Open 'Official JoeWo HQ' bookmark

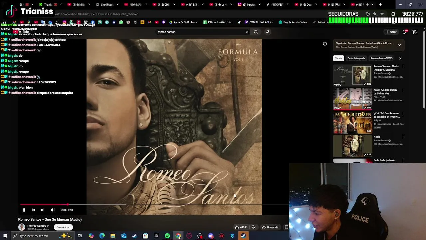[x=218, y=22]
